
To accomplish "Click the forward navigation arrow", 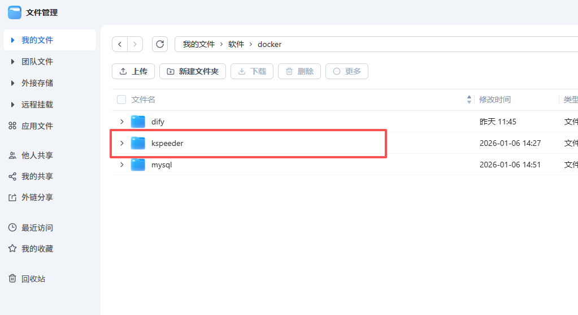I will (135, 44).
